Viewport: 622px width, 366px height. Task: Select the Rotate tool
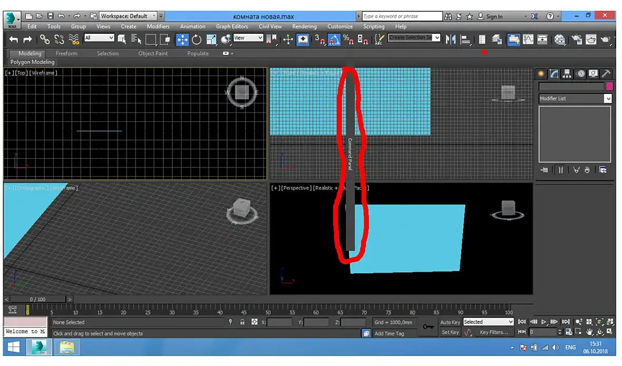pyautogui.click(x=197, y=40)
